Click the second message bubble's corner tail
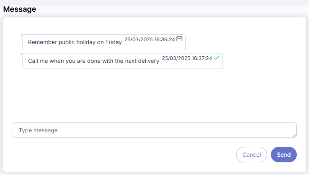Viewport: 309px width, 175px height. (21, 54)
